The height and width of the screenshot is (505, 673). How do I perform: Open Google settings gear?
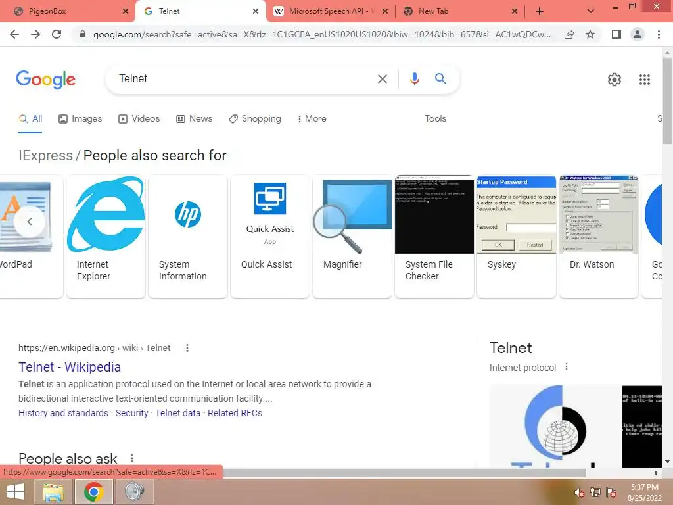click(x=615, y=80)
